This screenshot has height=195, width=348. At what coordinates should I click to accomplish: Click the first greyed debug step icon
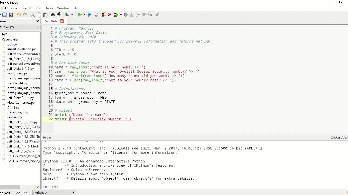pos(138,15)
